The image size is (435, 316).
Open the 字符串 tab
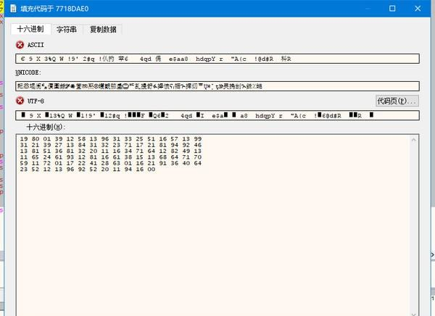(69, 30)
